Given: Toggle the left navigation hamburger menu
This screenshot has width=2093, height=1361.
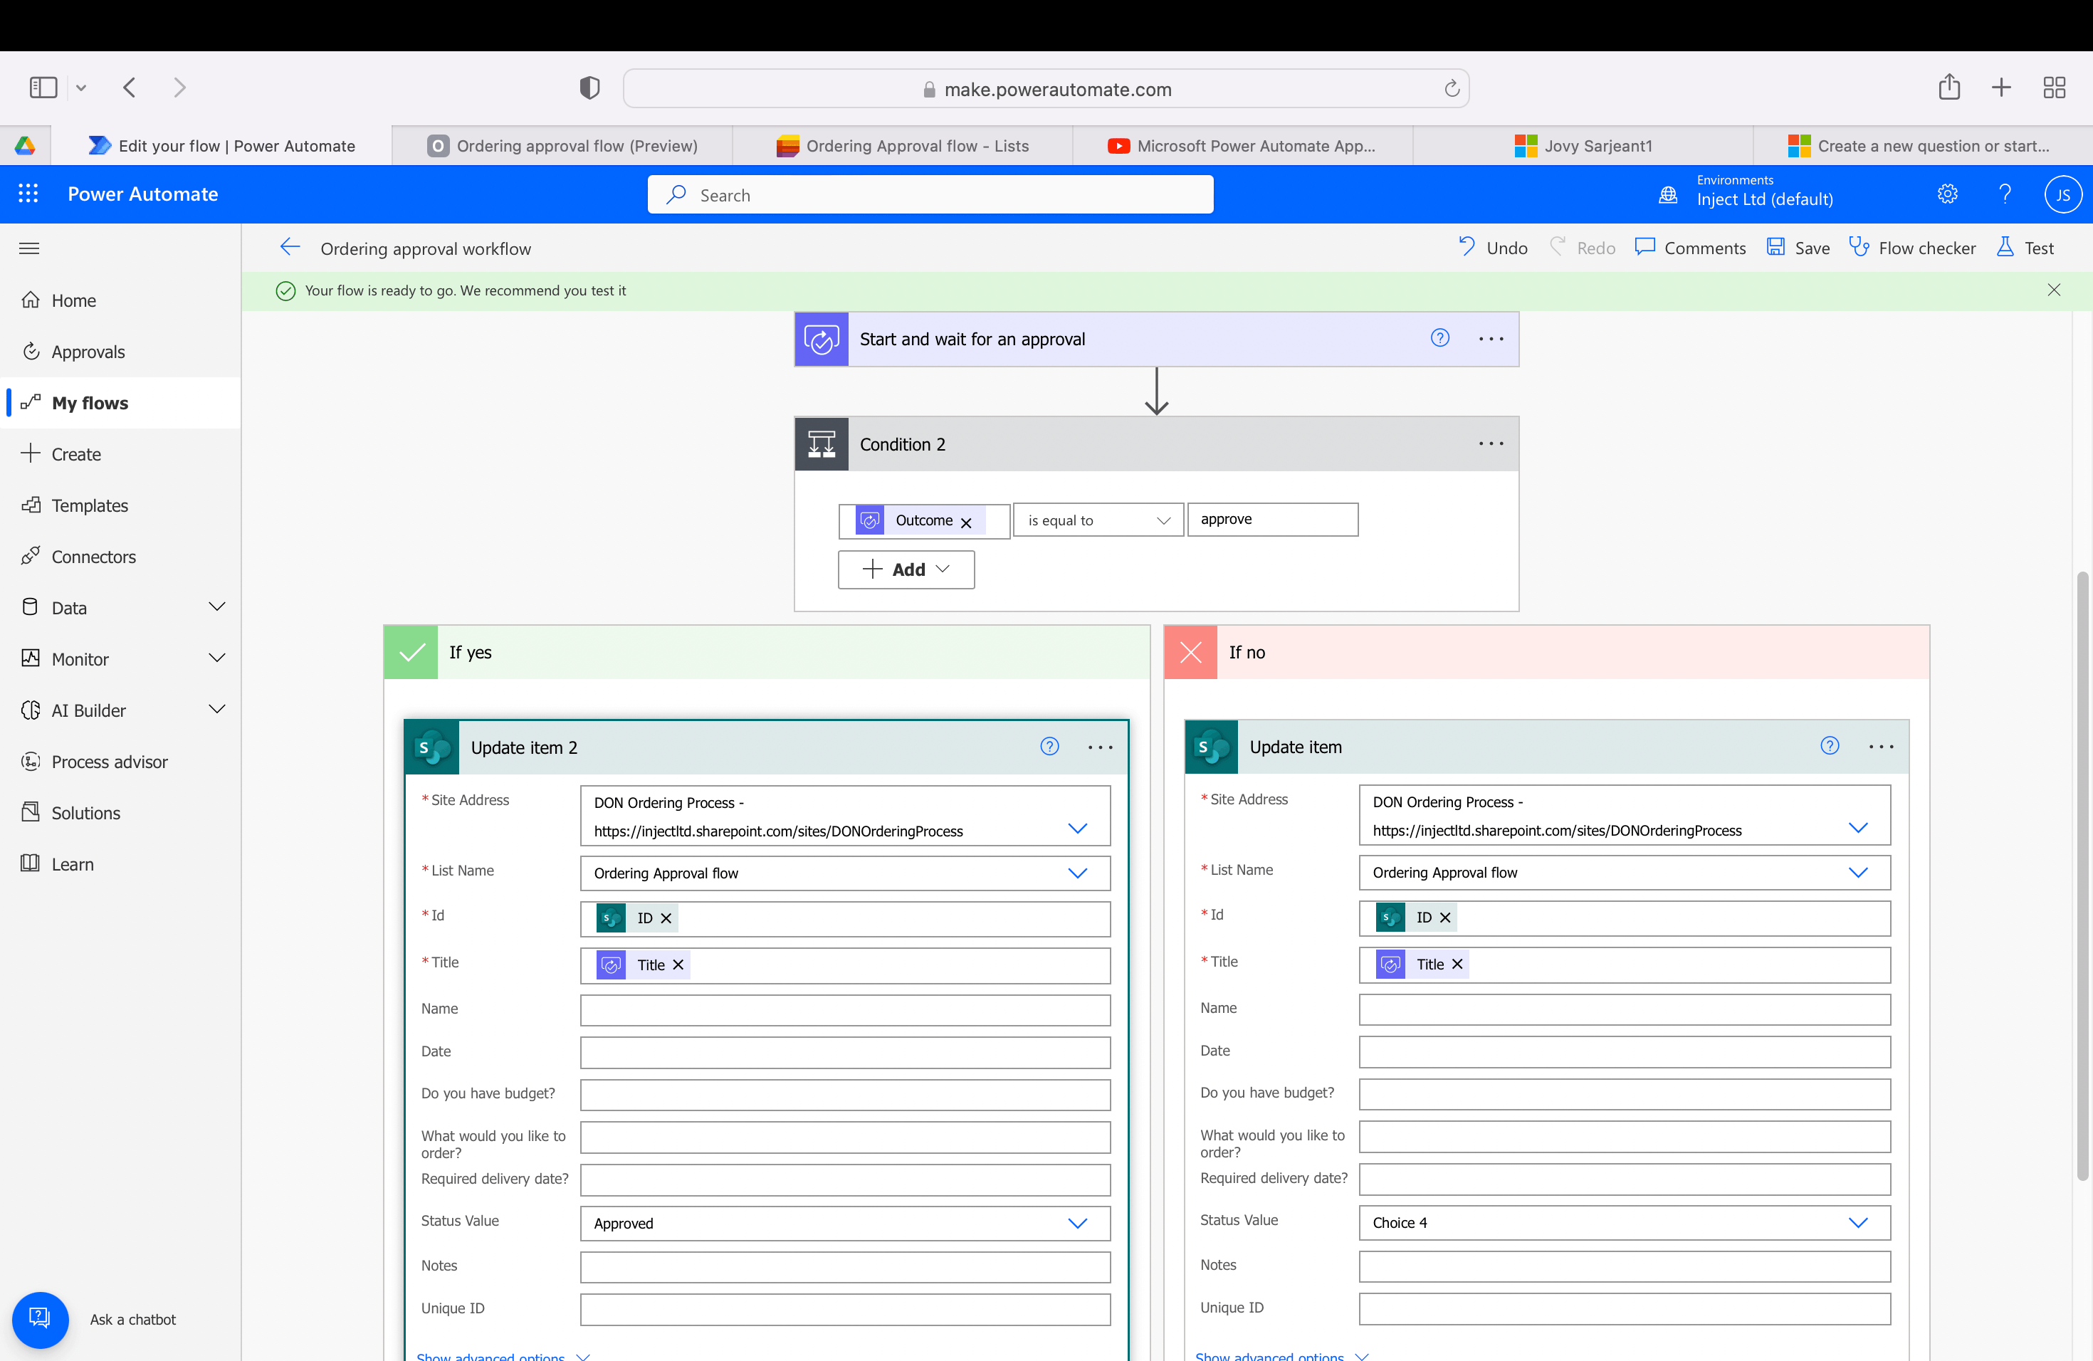Looking at the screenshot, I should [29, 248].
